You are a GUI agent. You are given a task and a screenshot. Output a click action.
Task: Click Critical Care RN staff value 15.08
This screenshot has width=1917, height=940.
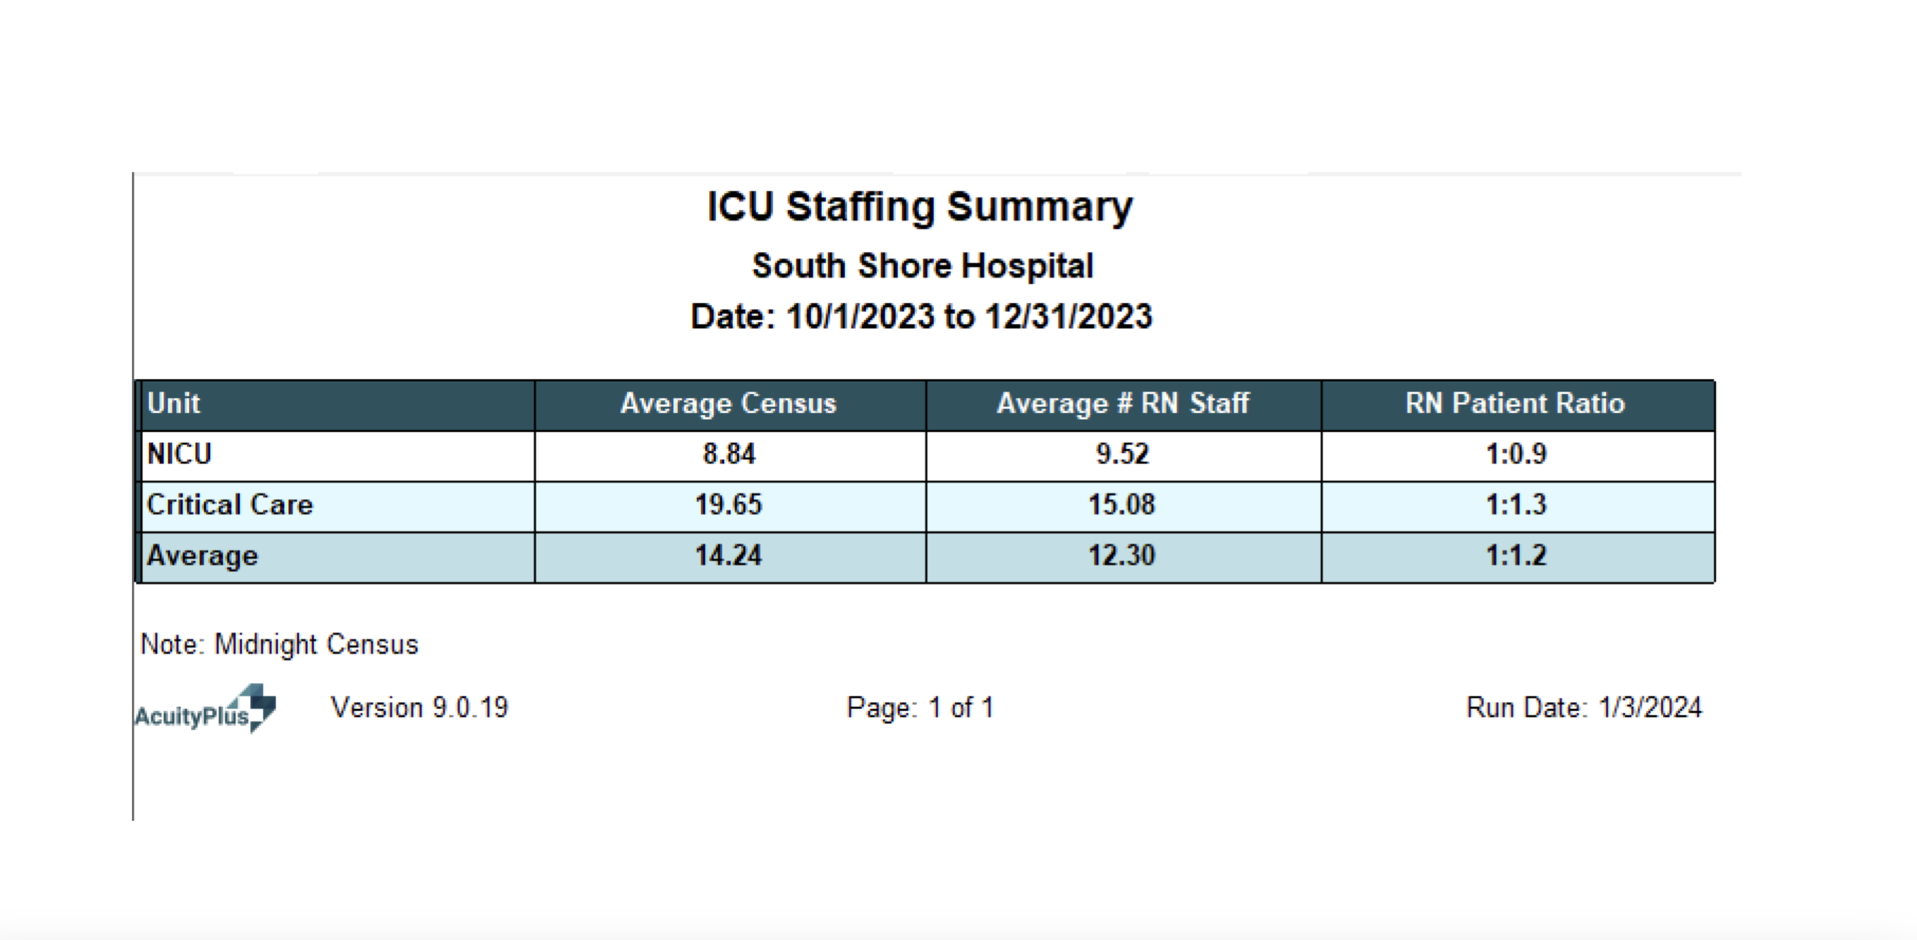(x=1122, y=505)
